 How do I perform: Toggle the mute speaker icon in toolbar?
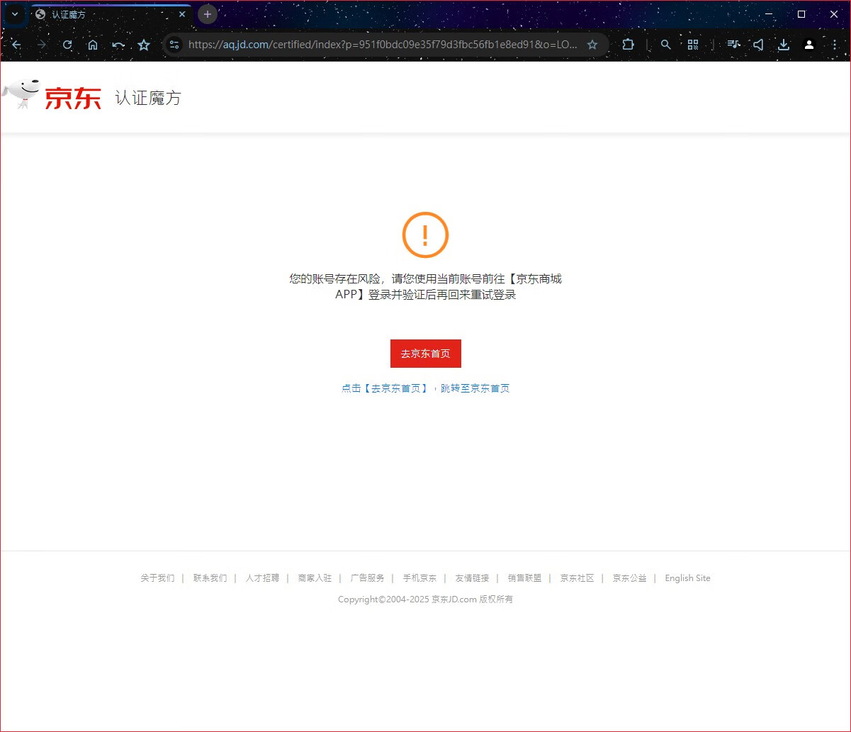[758, 45]
